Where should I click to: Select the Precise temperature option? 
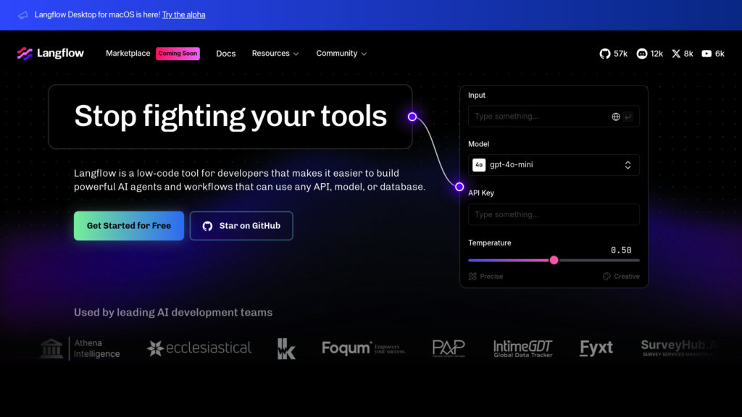pyautogui.click(x=485, y=277)
